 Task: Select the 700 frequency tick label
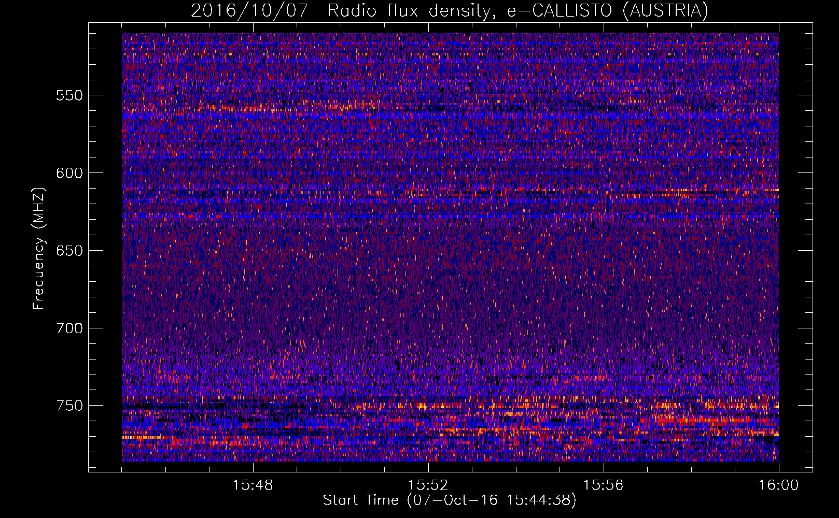click(x=69, y=328)
